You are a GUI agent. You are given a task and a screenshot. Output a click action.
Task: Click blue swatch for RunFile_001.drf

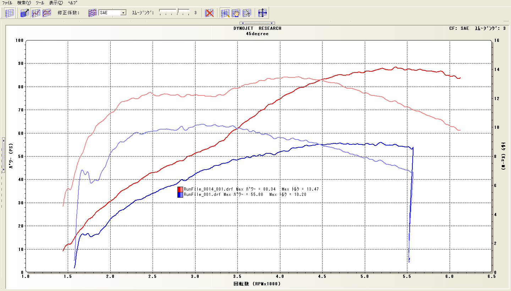click(180, 194)
